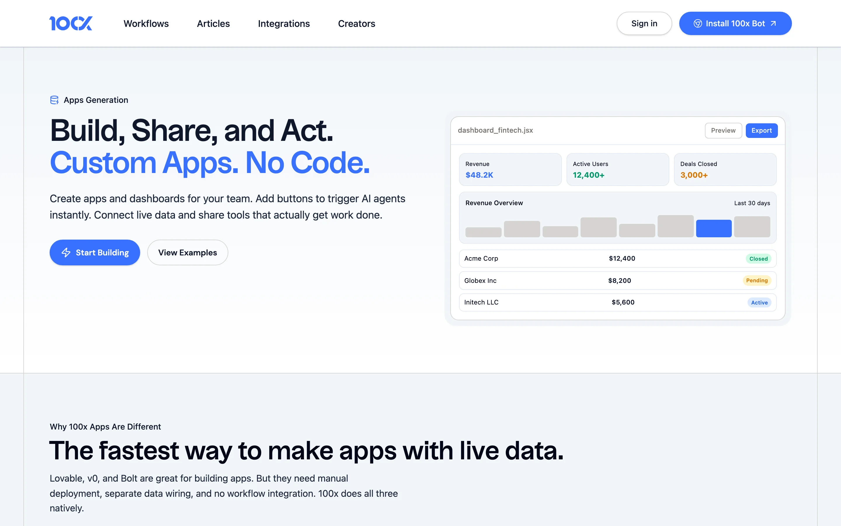The image size is (841, 526).
Task: Click the View Examples button
Action: (188, 252)
